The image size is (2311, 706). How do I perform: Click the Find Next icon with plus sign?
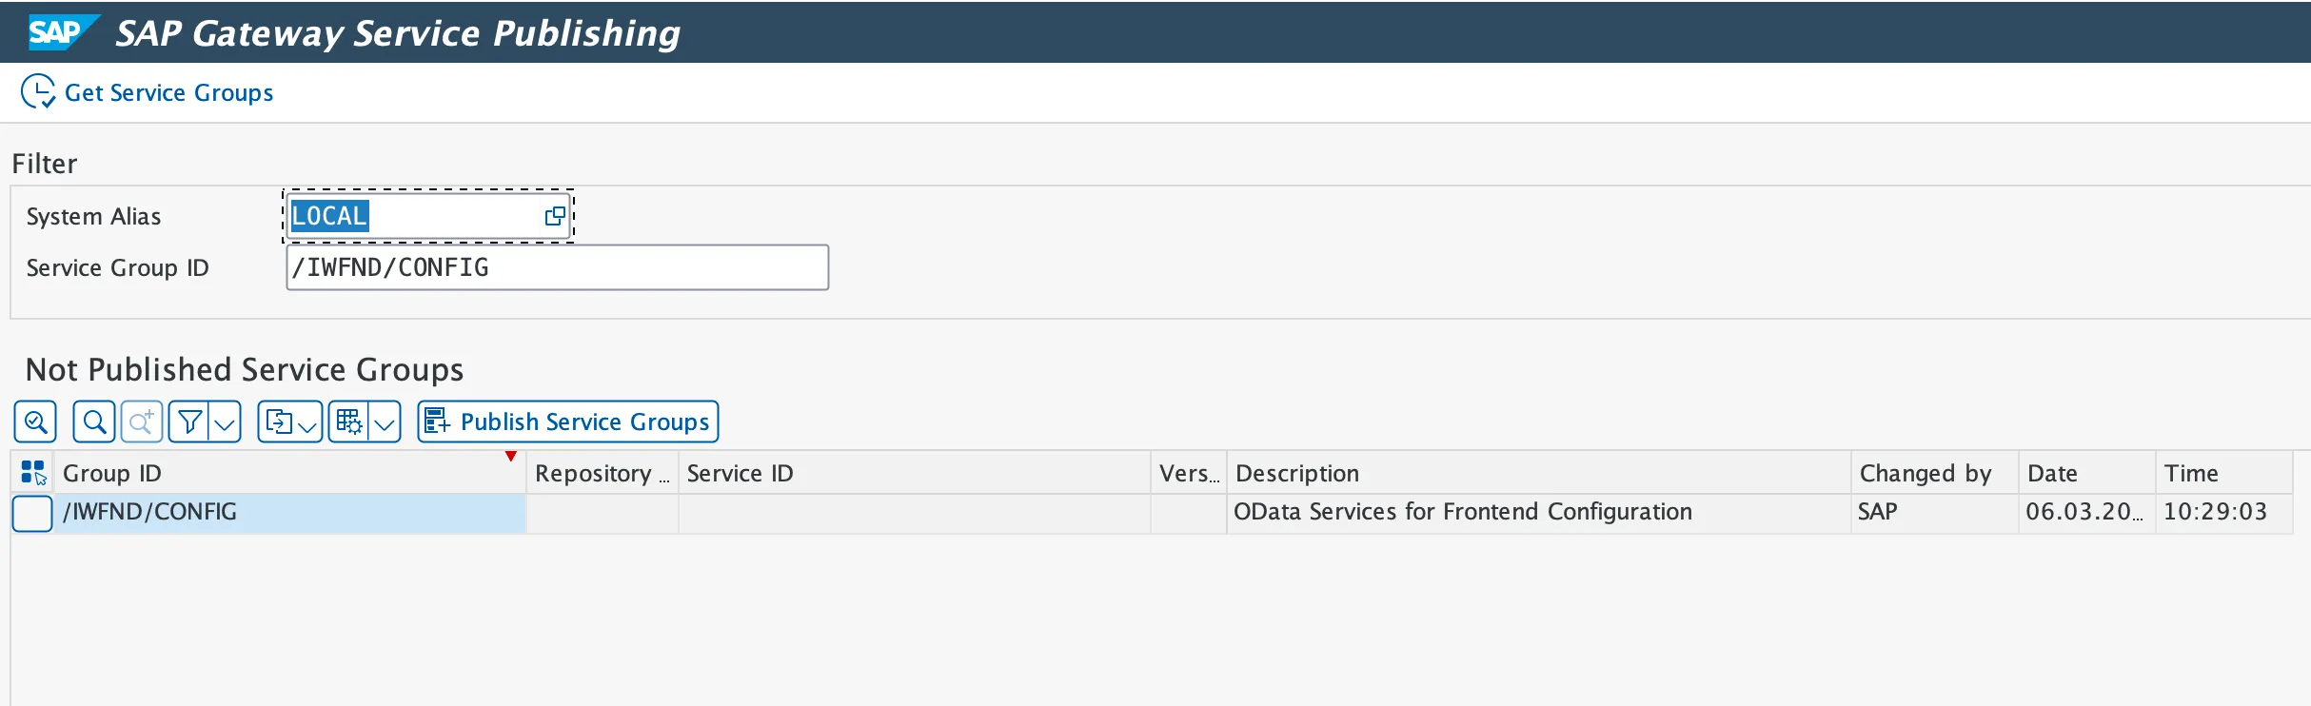click(142, 422)
